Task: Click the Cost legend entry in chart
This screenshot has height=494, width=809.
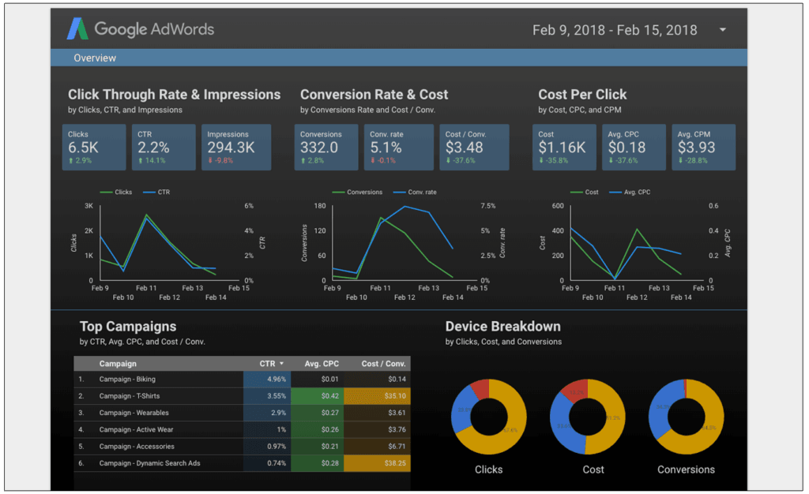Action: 584,192
